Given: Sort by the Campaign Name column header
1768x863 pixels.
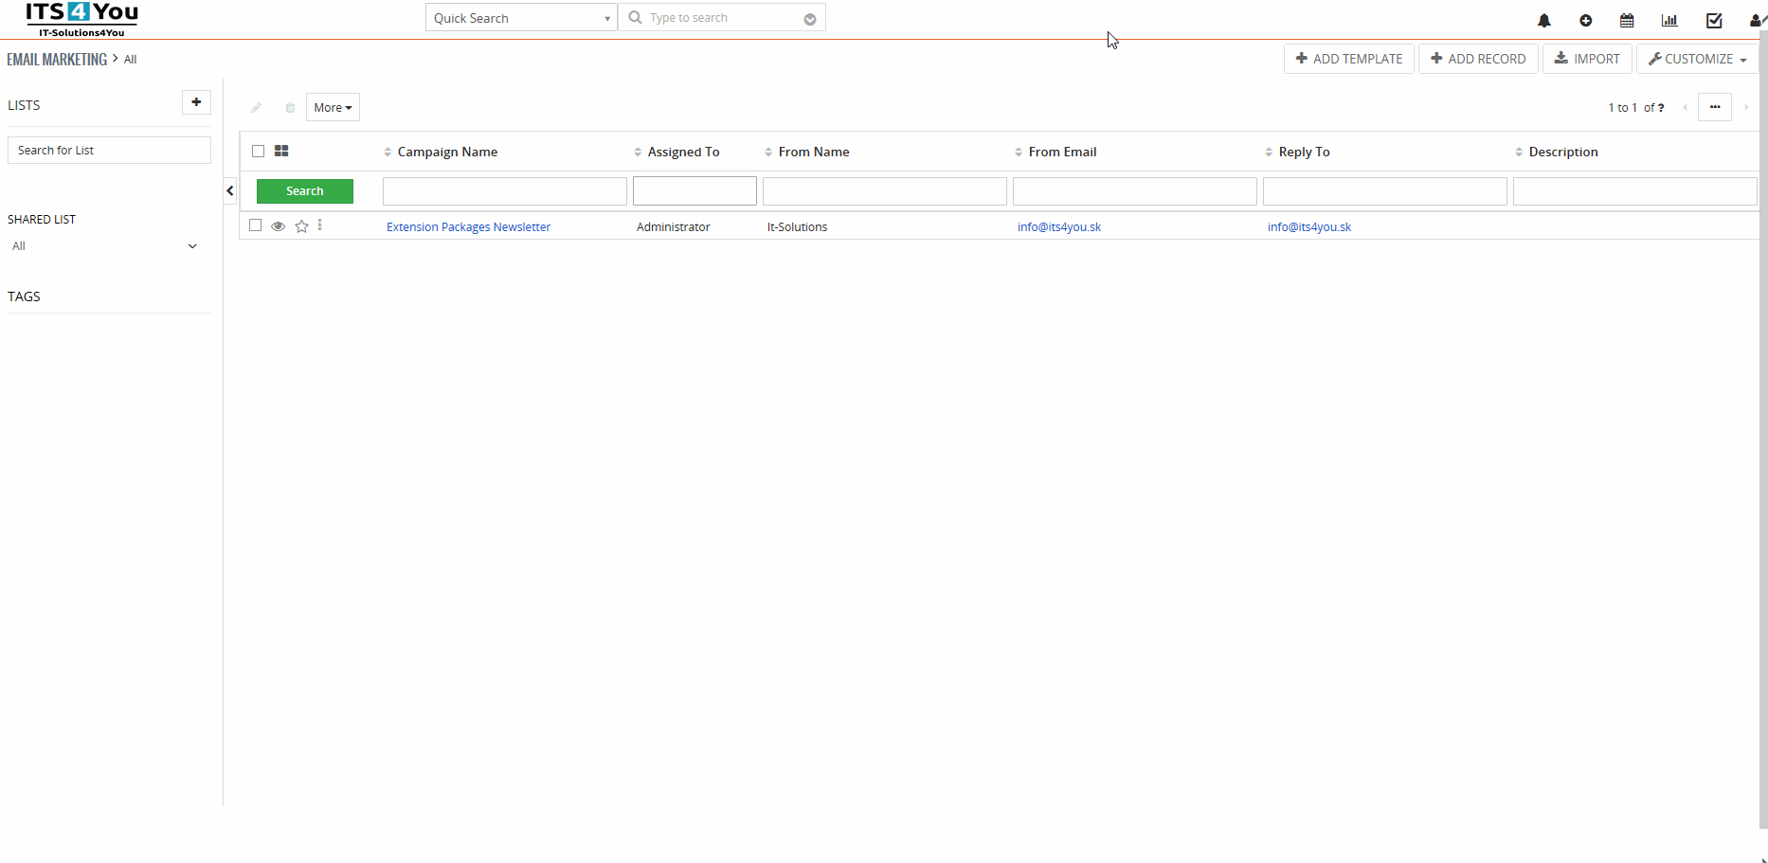Looking at the screenshot, I should coord(447,153).
